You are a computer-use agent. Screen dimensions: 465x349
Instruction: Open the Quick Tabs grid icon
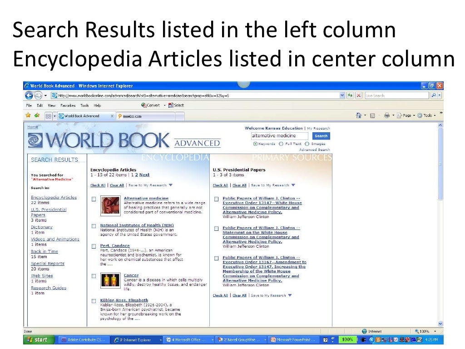[x=48, y=116]
